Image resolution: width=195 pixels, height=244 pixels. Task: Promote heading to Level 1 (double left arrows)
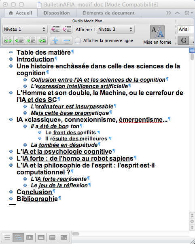8,40
